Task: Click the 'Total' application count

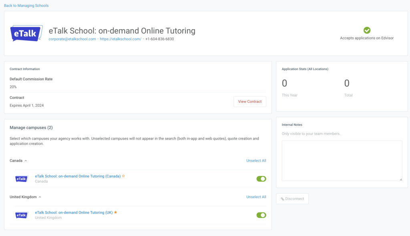Action: coord(347,83)
